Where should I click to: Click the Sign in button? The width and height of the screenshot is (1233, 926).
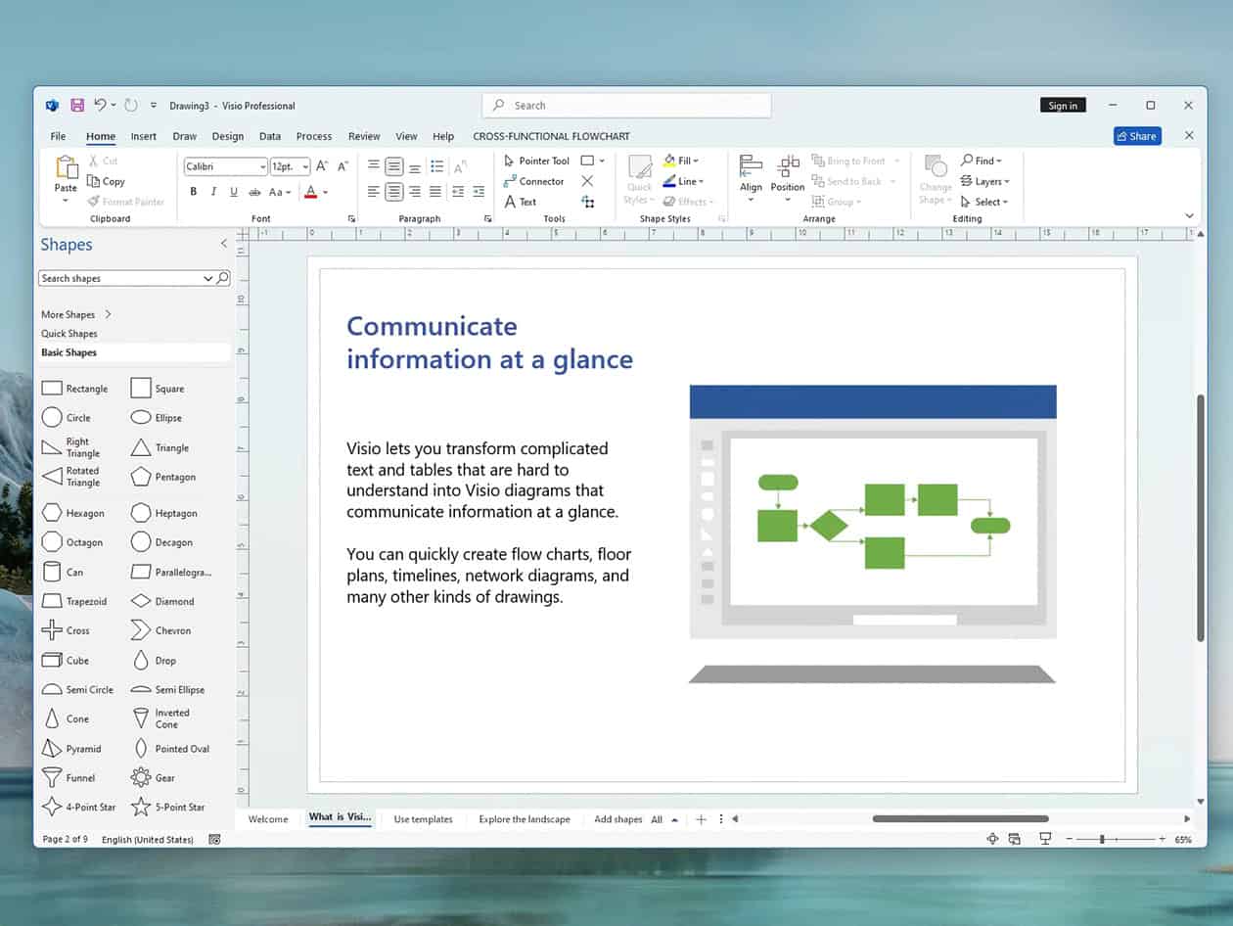point(1063,105)
